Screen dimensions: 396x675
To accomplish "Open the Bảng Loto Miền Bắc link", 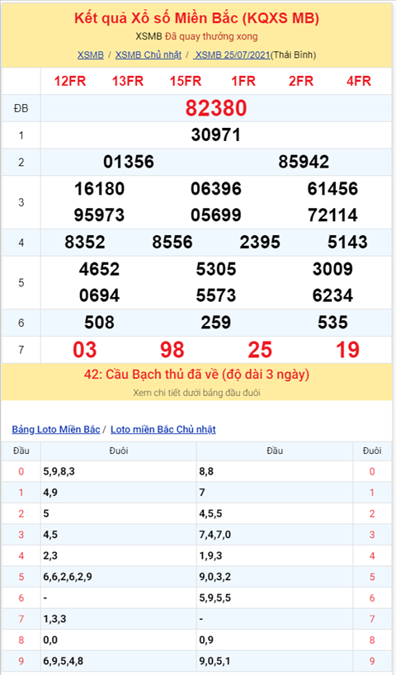I will tap(56, 429).
